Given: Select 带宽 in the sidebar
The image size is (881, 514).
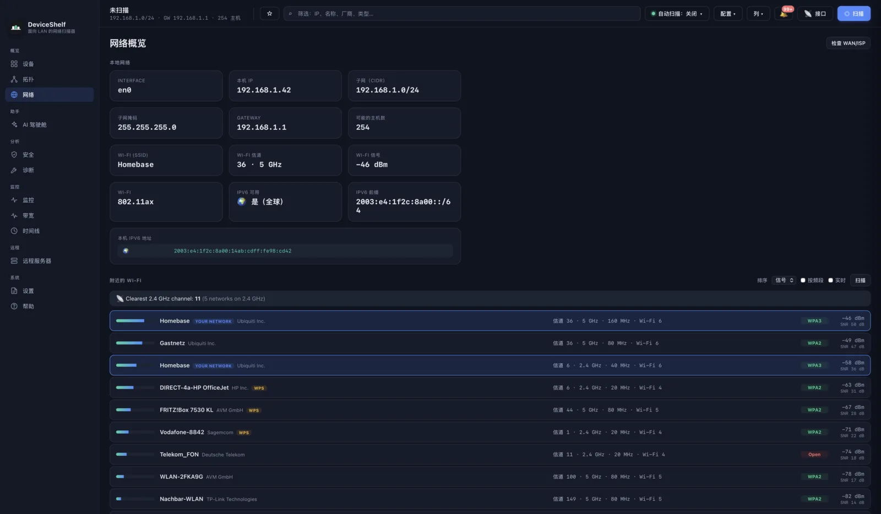Looking at the screenshot, I should click(50, 216).
